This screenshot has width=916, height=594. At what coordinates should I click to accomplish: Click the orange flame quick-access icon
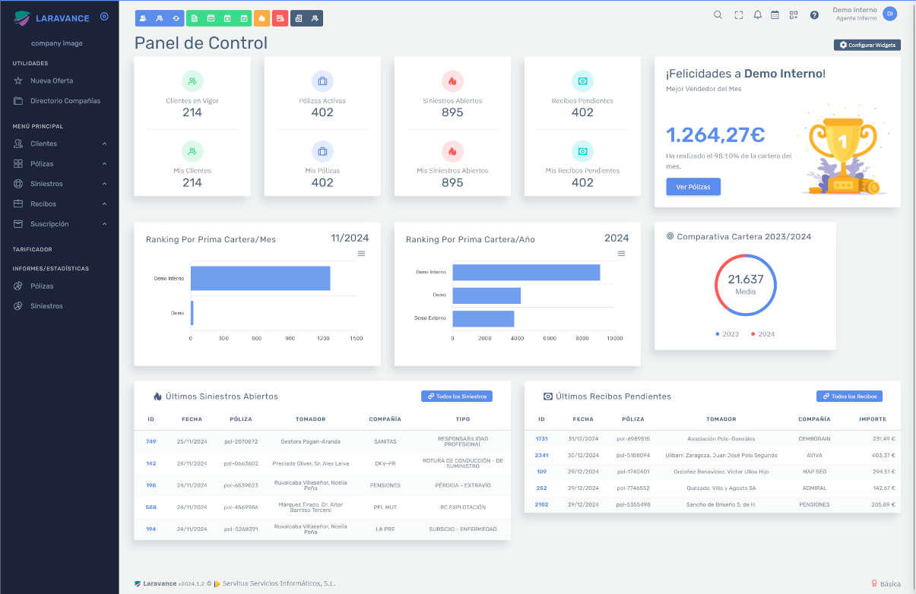(x=262, y=17)
